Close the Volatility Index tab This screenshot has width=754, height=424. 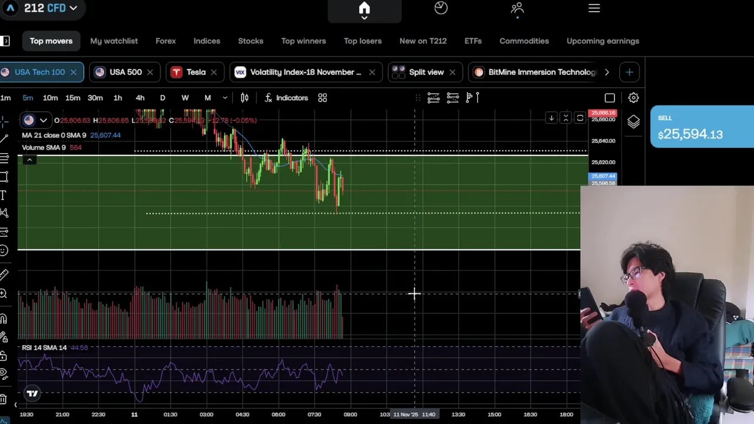[x=372, y=72]
